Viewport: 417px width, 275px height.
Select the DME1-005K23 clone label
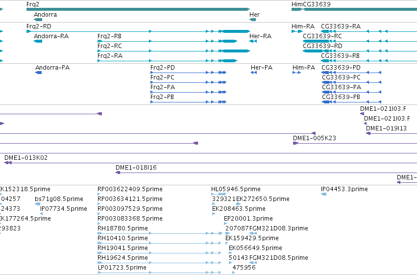(315, 138)
